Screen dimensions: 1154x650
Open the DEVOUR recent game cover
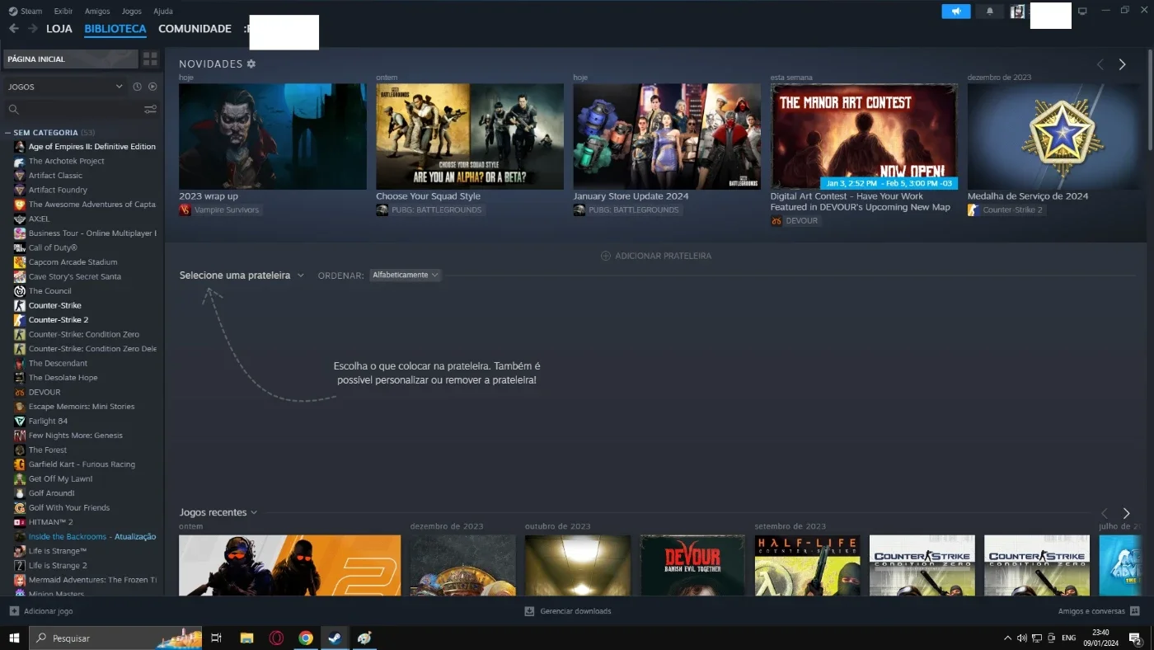[x=692, y=565]
